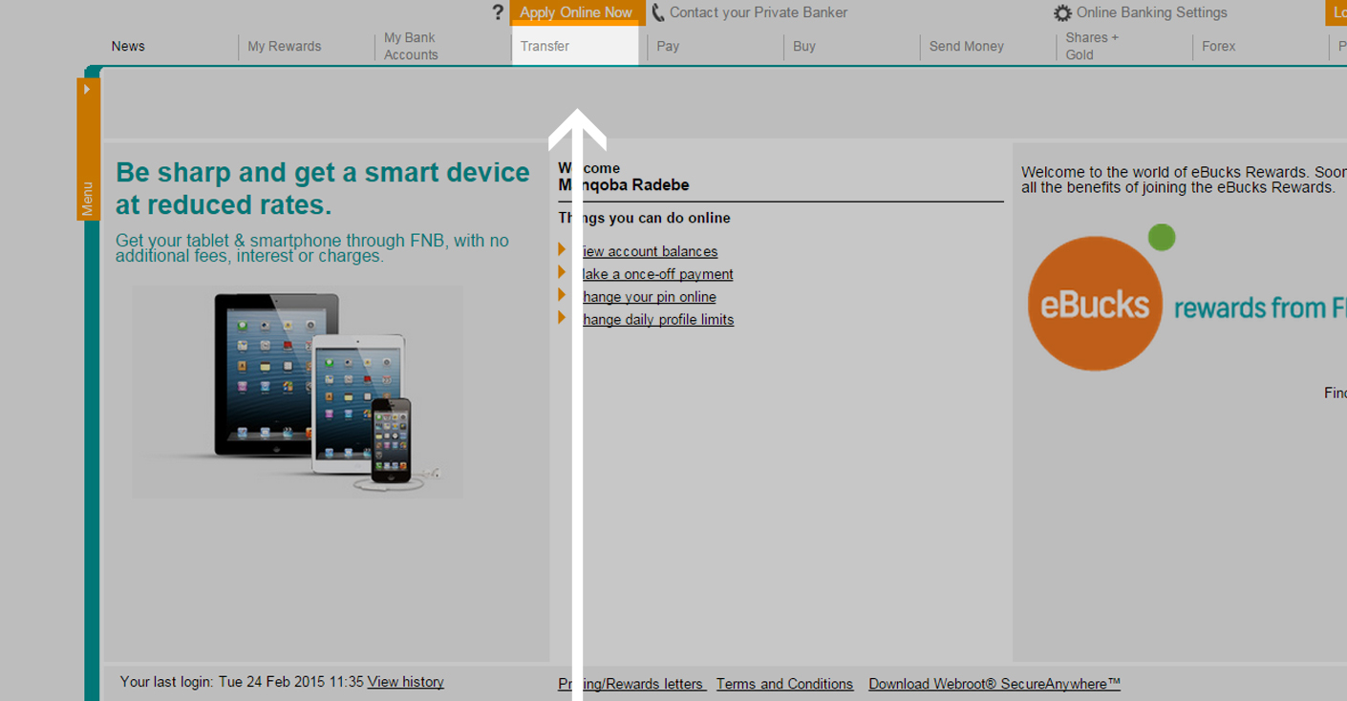Viewport: 1347px width, 701px height.
Task: Click the orange eBucks circle logo
Action: click(1095, 304)
